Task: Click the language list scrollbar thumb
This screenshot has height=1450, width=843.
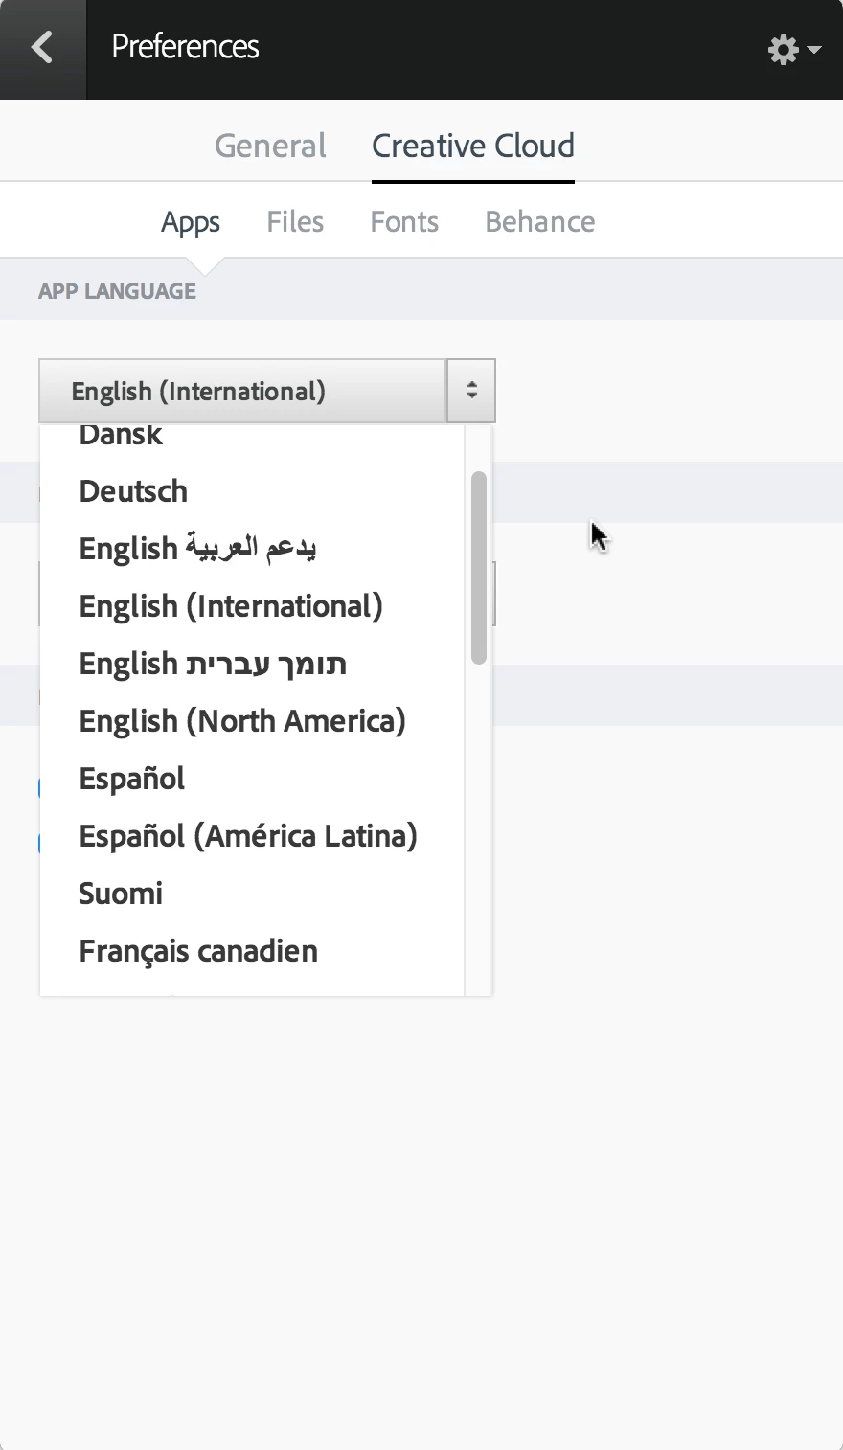Action: (x=479, y=568)
